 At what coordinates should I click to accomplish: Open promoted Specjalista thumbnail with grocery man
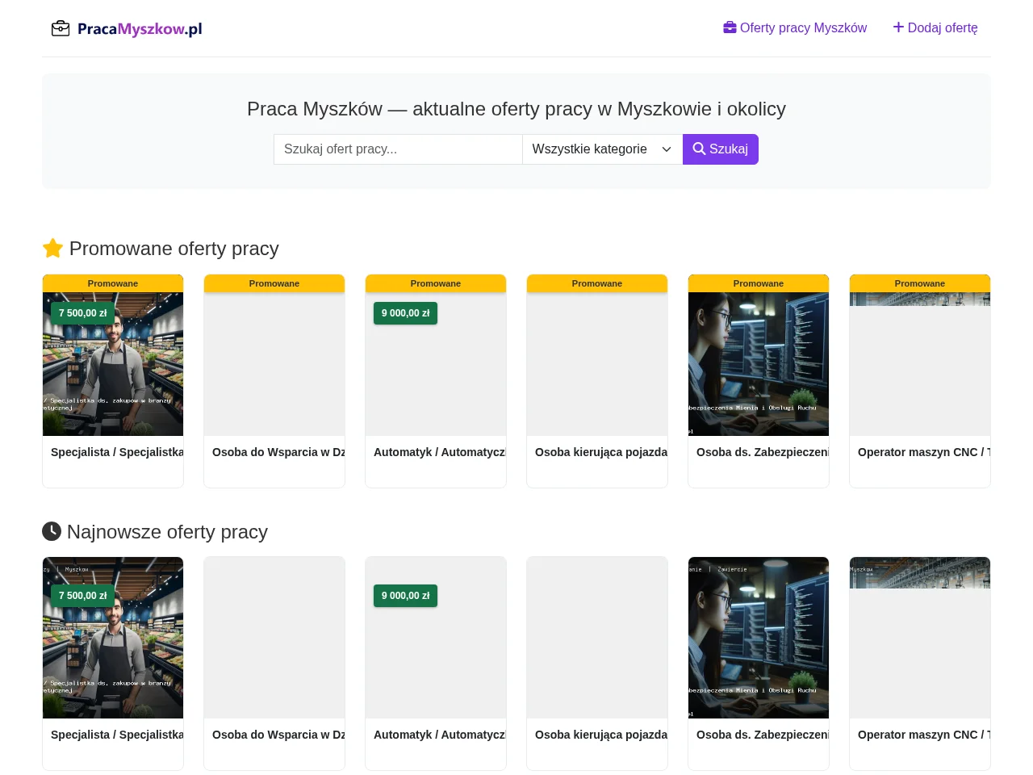point(113,364)
